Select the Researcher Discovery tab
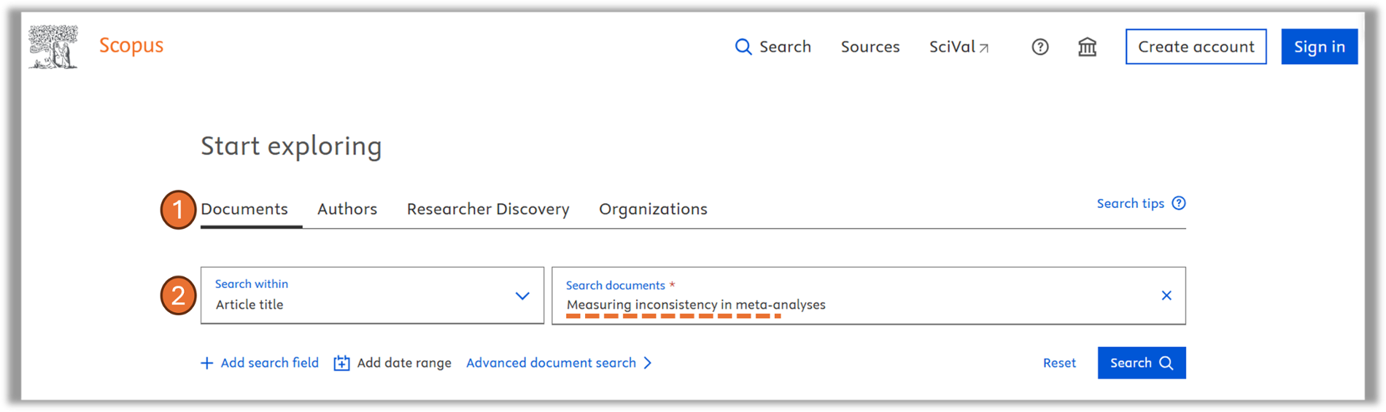Viewport: 1386px width, 412px height. pyautogui.click(x=488, y=209)
